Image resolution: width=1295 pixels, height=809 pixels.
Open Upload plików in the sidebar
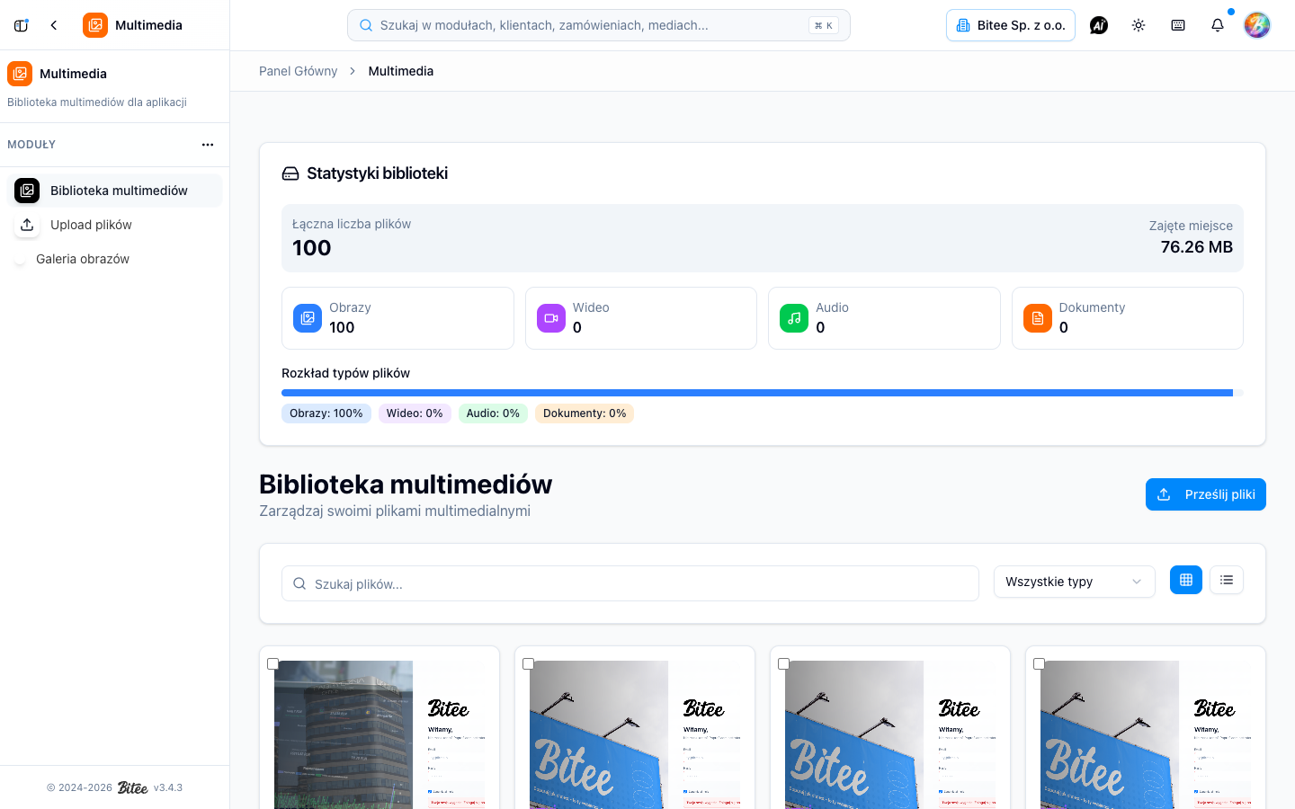point(115,225)
